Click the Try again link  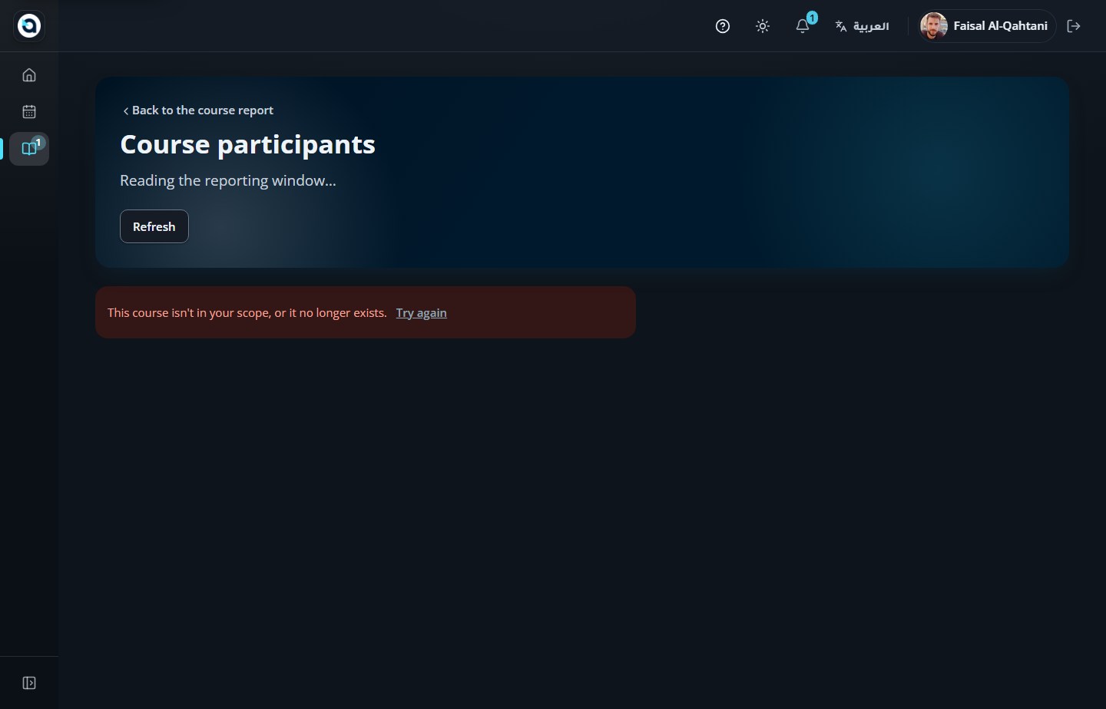coord(422,313)
